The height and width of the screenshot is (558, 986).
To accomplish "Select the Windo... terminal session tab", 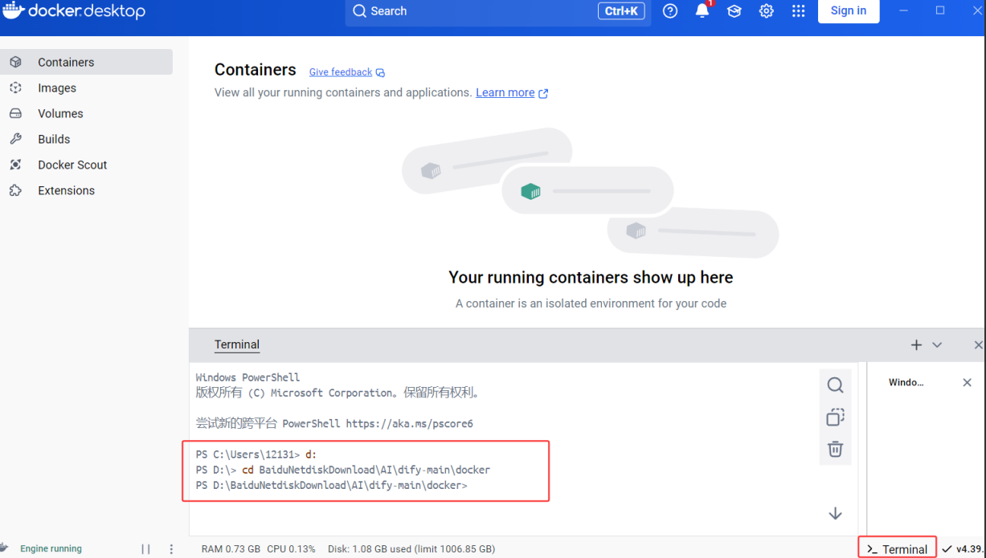I will (x=906, y=382).
